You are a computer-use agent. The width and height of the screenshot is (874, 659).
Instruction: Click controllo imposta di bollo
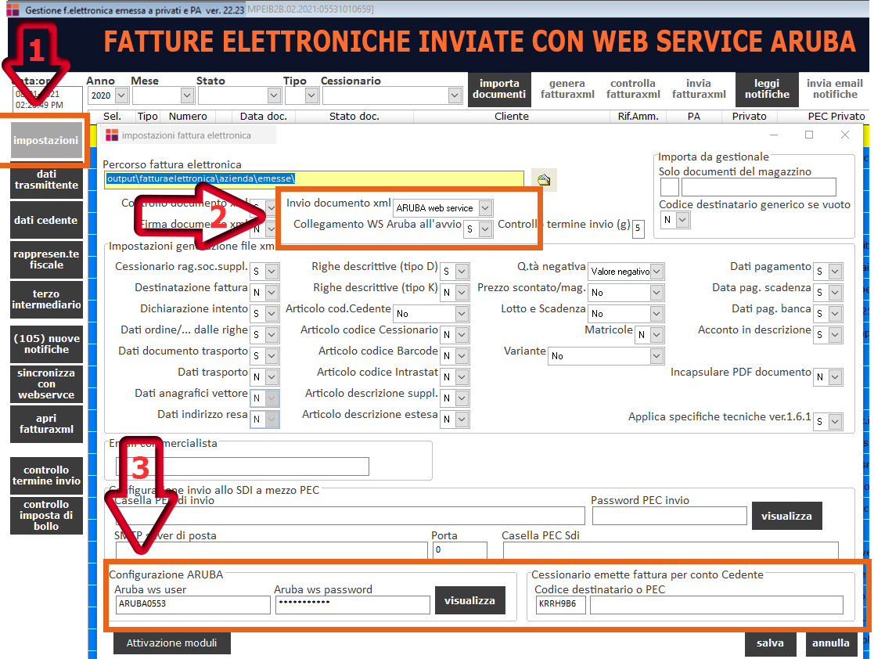[x=46, y=515]
